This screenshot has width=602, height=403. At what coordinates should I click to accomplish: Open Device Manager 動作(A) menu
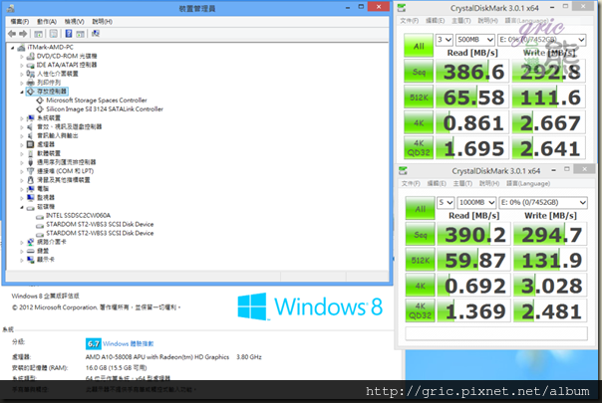47,22
